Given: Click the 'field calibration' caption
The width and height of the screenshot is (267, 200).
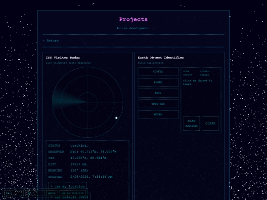Looking at the screenshot, I should pos(150,63).
